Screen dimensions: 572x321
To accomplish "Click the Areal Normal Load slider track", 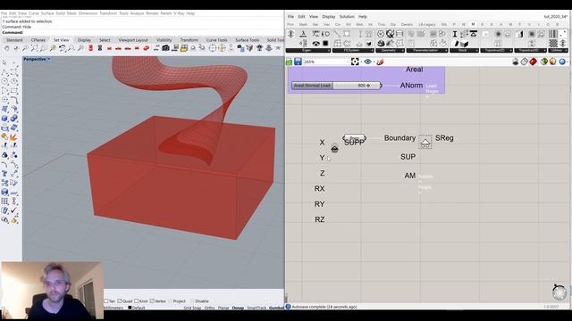I will [357, 86].
